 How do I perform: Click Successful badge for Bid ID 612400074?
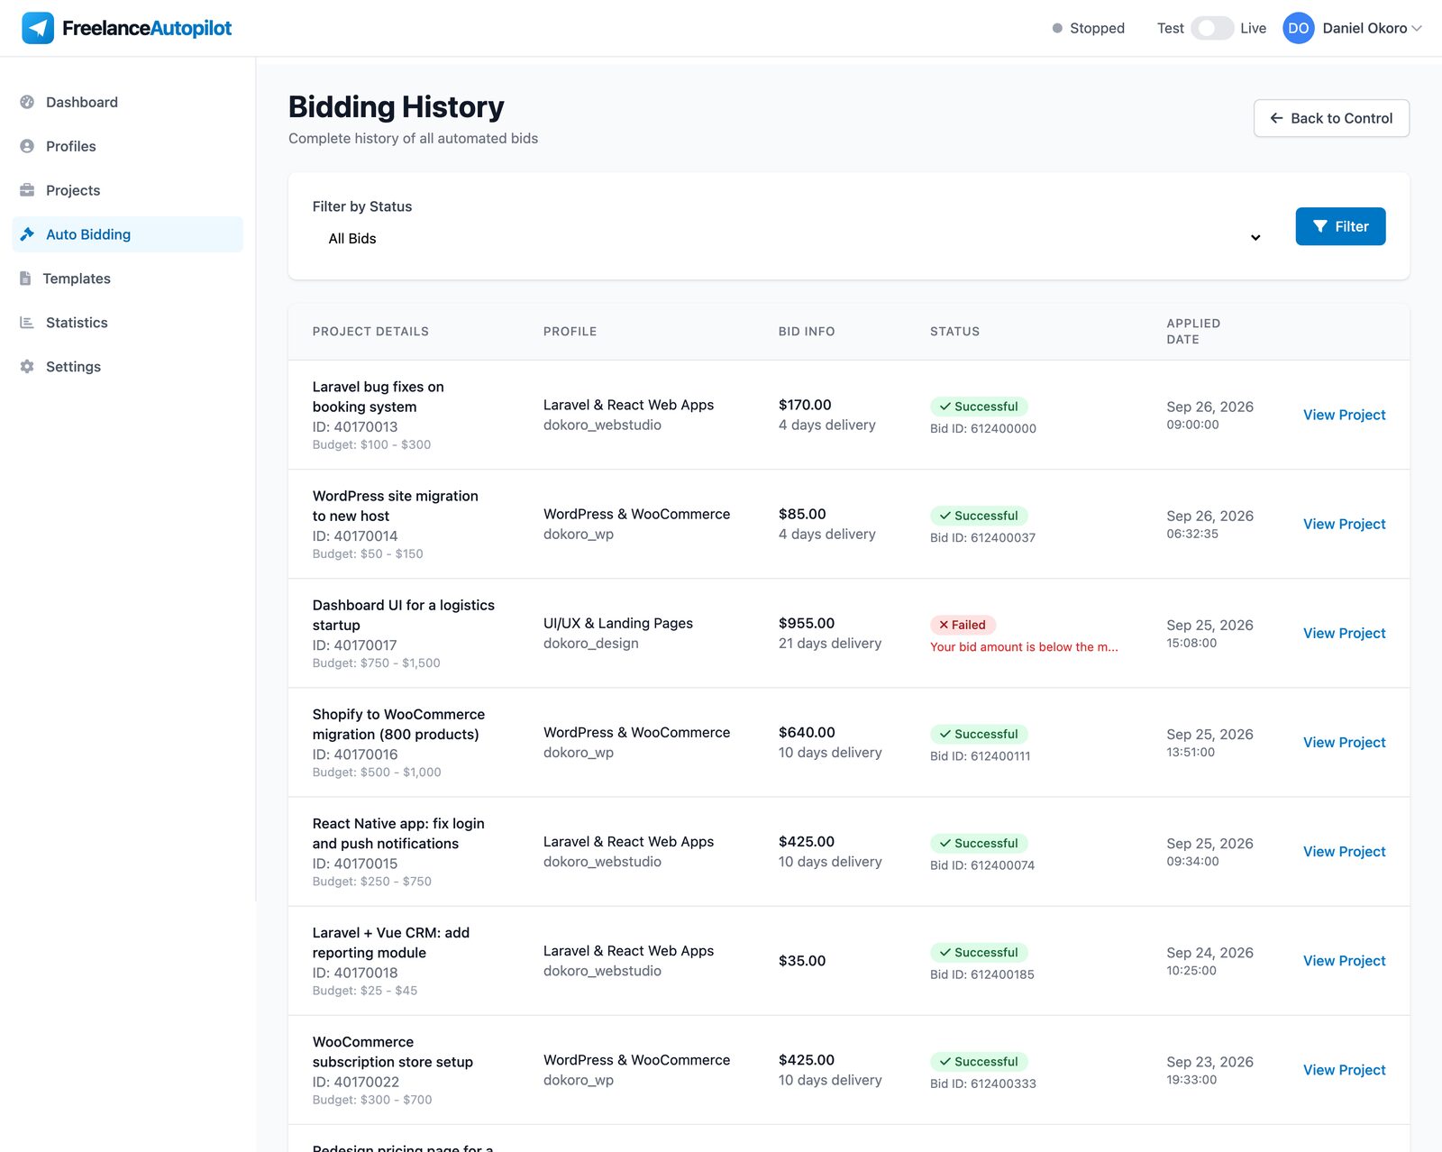pyautogui.click(x=979, y=843)
